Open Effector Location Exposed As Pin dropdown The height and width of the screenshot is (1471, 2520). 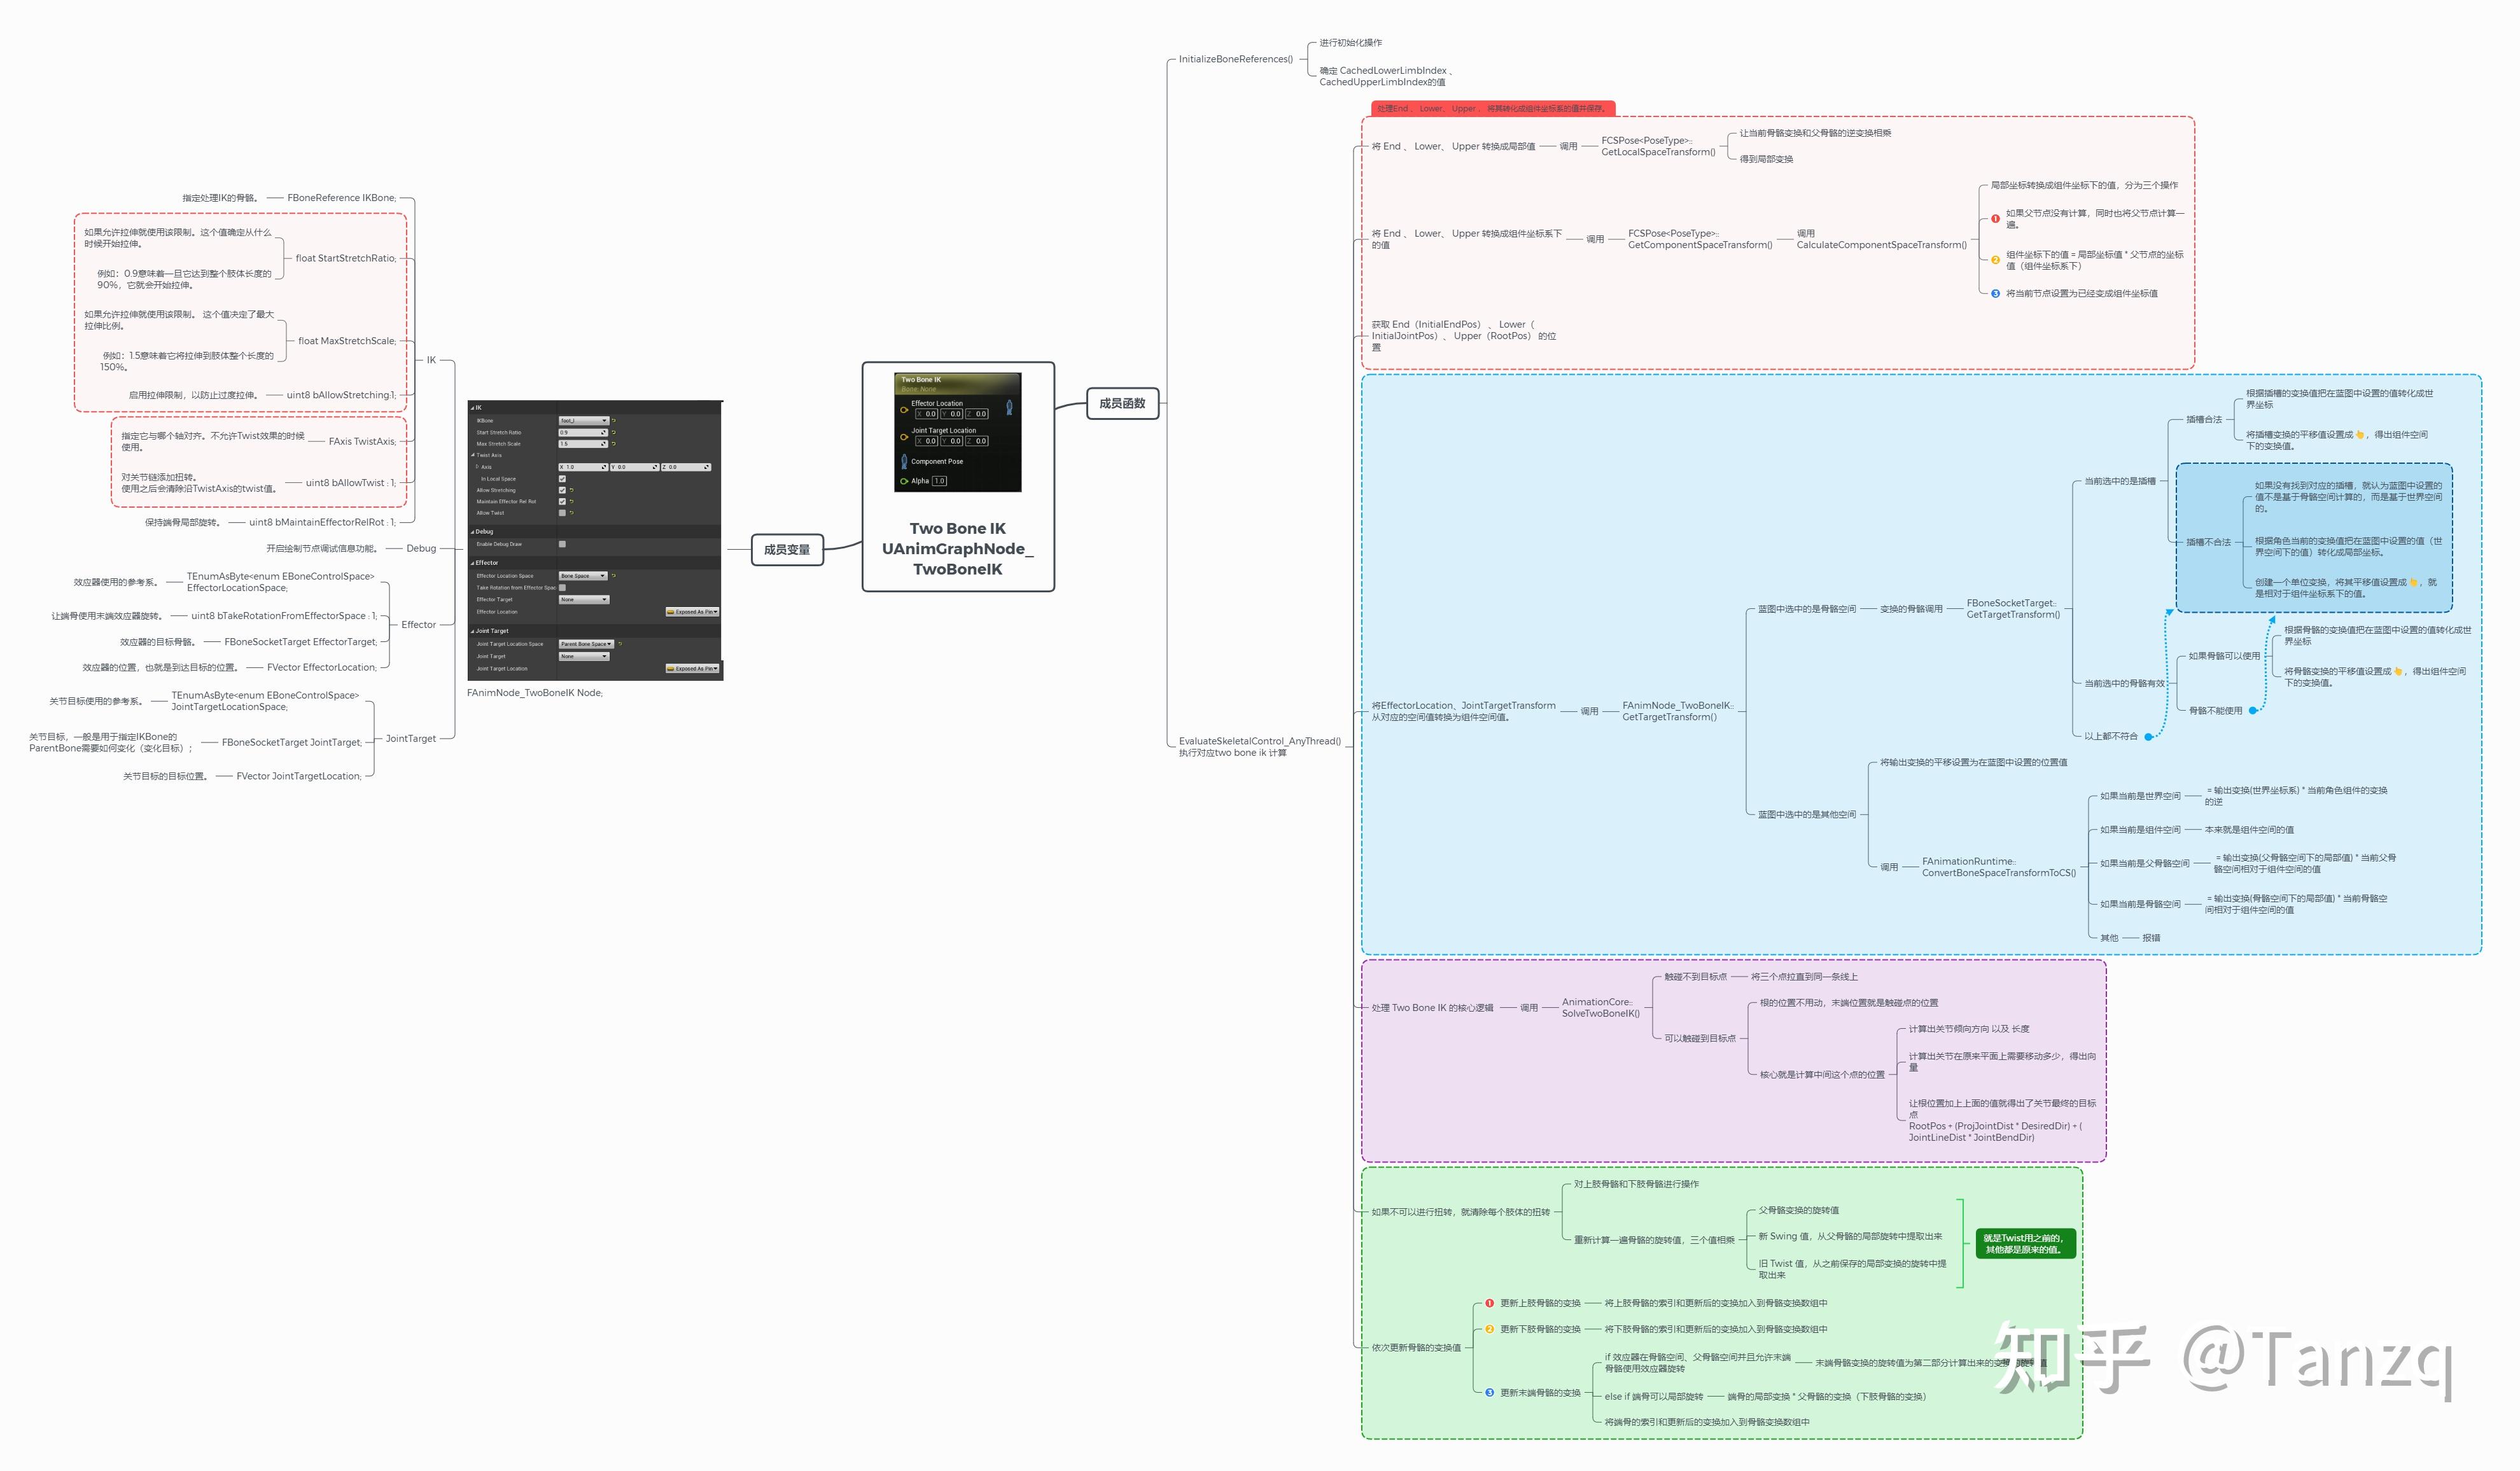click(x=693, y=612)
